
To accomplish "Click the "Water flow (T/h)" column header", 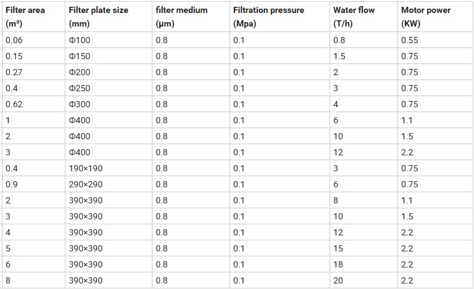I will (x=354, y=17).
